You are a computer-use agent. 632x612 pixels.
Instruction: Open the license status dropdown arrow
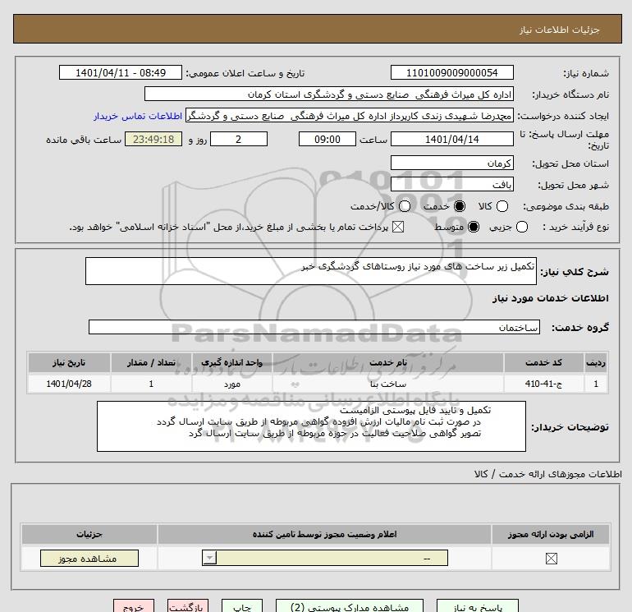pos(209,558)
